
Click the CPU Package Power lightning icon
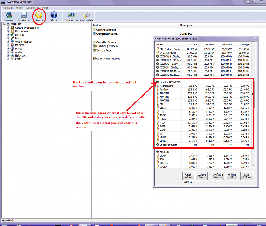pyautogui.click(x=157, y=49)
